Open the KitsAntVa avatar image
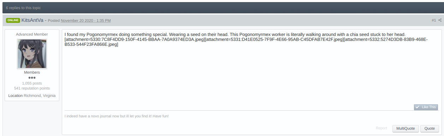The height and width of the screenshot is (136, 444). tap(32, 54)
